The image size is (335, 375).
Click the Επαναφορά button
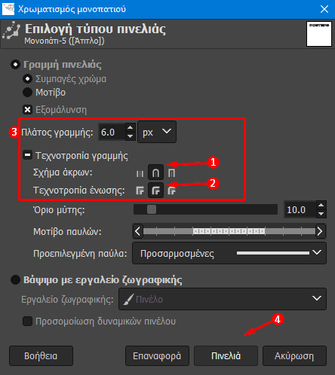point(157,355)
